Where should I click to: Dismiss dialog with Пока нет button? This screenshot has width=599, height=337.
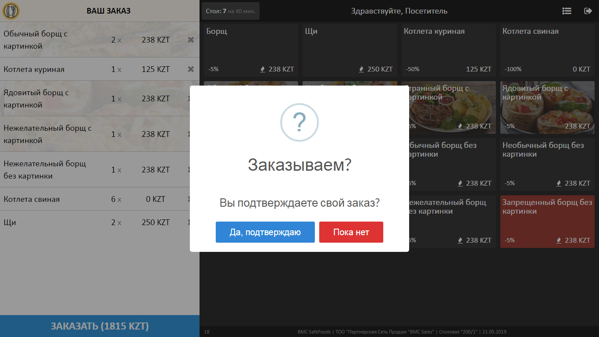(351, 232)
